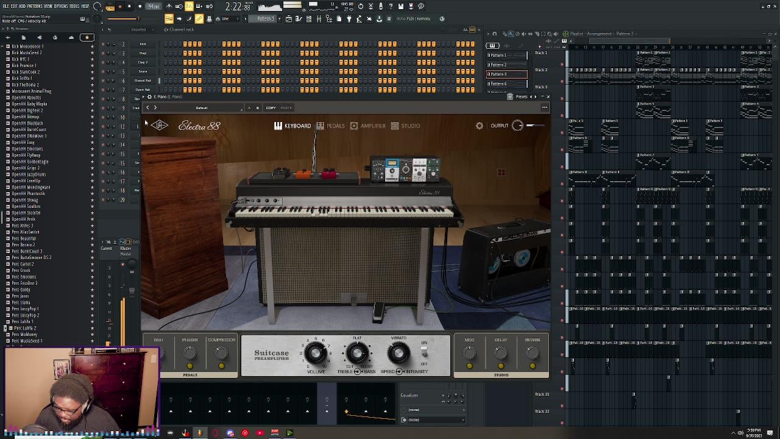
Task: Click the green taskbar app icon
Action: tap(289, 433)
